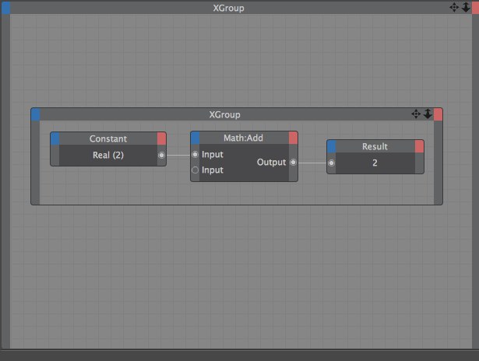Open inner XGroup red output ports corner
Viewport: 479px width, 361px height.
[438, 114]
